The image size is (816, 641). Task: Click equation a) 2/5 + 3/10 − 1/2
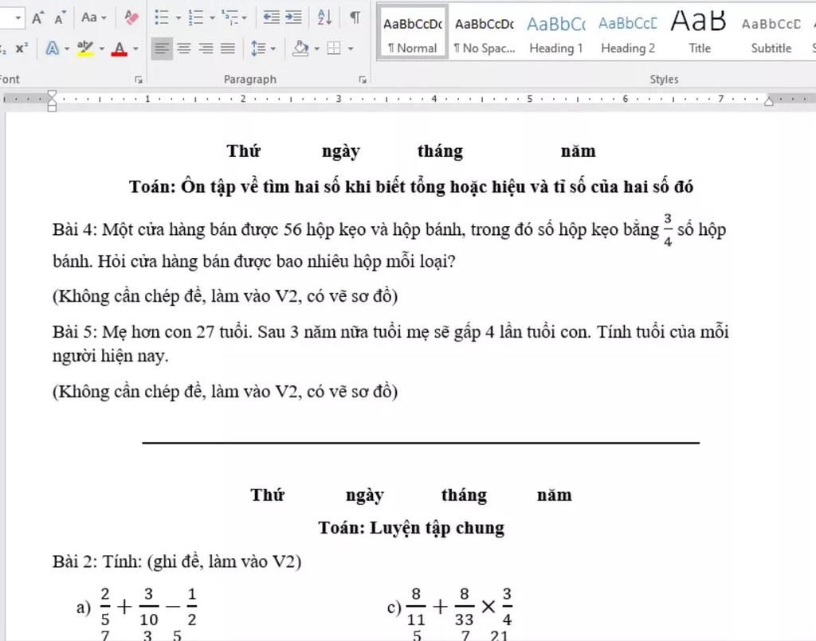[x=137, y=607]
